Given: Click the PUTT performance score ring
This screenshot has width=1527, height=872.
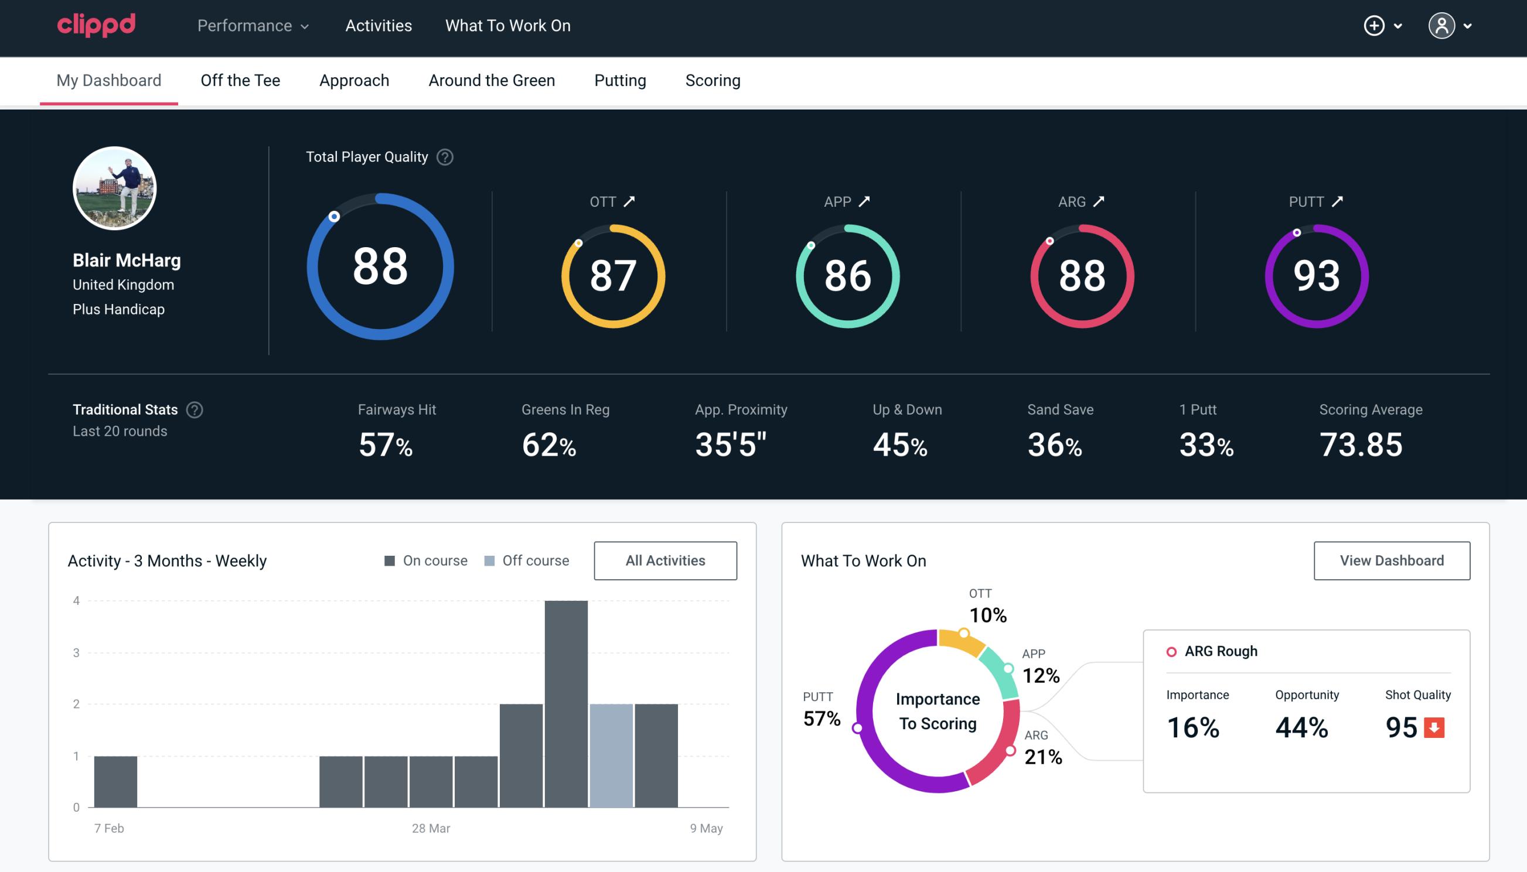Looking at the screenshot, I should coord(1314,272).
